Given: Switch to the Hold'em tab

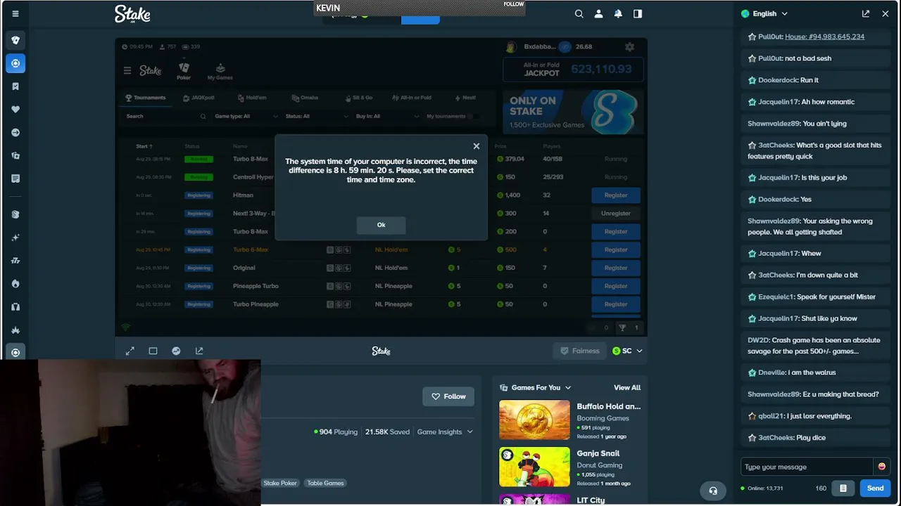Looking at the screenshot, I should click(252, 98).
